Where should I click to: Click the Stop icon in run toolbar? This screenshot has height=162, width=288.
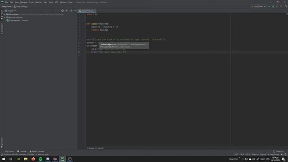tap(281, 7)
